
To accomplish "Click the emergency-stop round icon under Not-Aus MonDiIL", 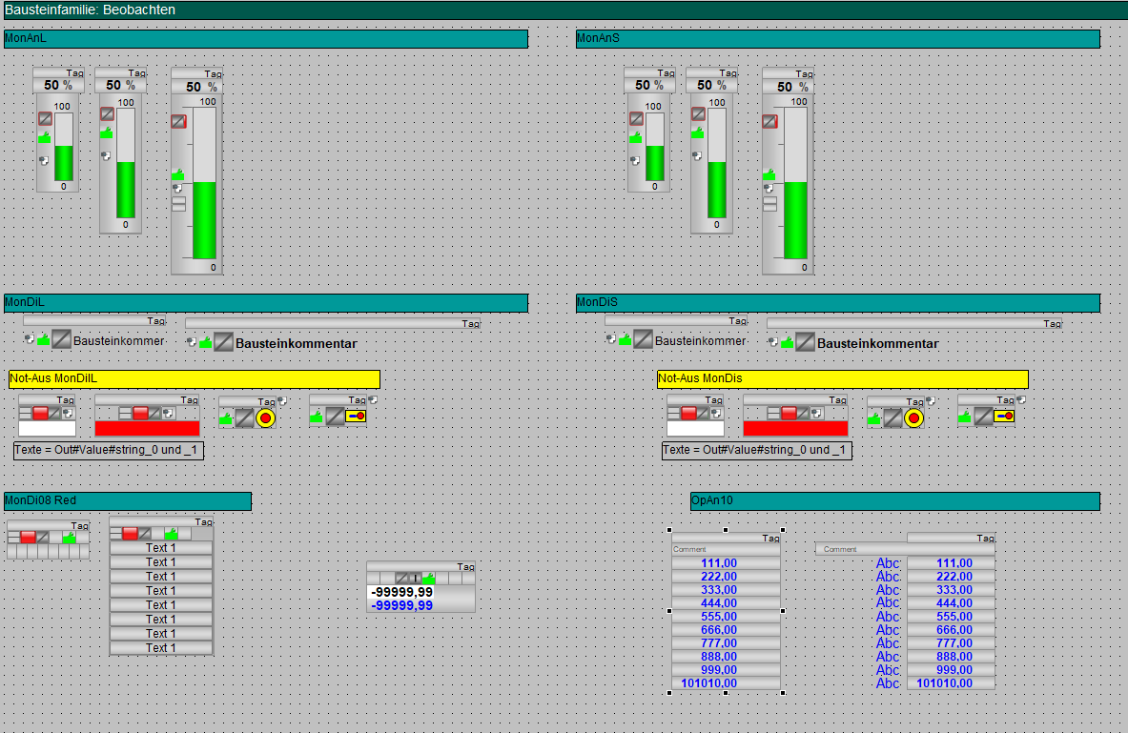I will click(x=265, y=417).
